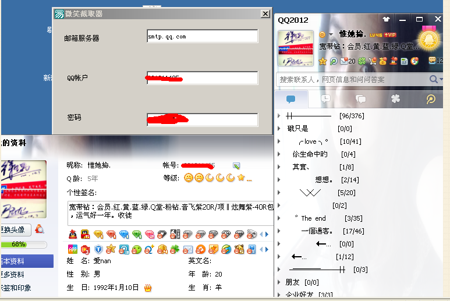Click the green diamond badge icon
Viewport: 450px width, 301px height.
coord(137,235)
